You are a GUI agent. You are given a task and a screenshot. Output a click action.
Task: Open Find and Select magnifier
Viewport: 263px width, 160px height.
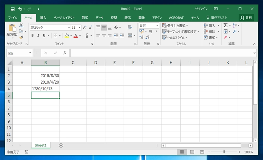[x=235, y=31]
